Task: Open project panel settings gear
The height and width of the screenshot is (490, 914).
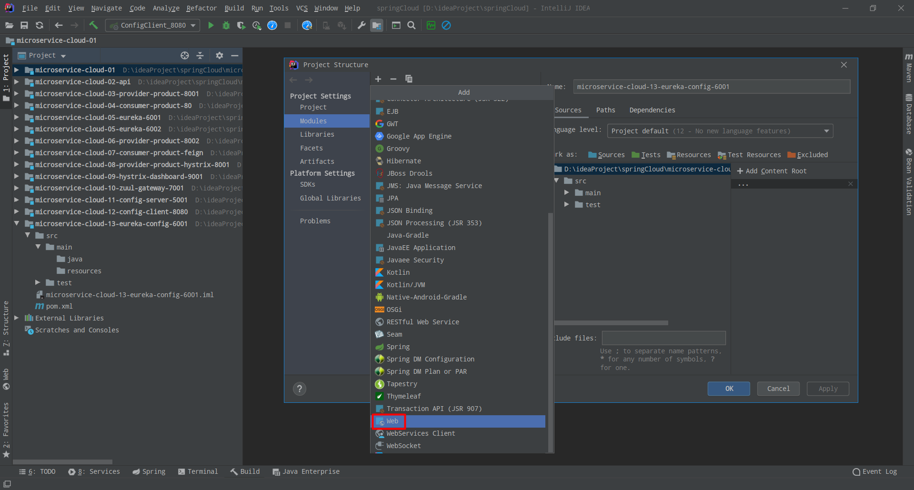Action: (x=219, y=56)
